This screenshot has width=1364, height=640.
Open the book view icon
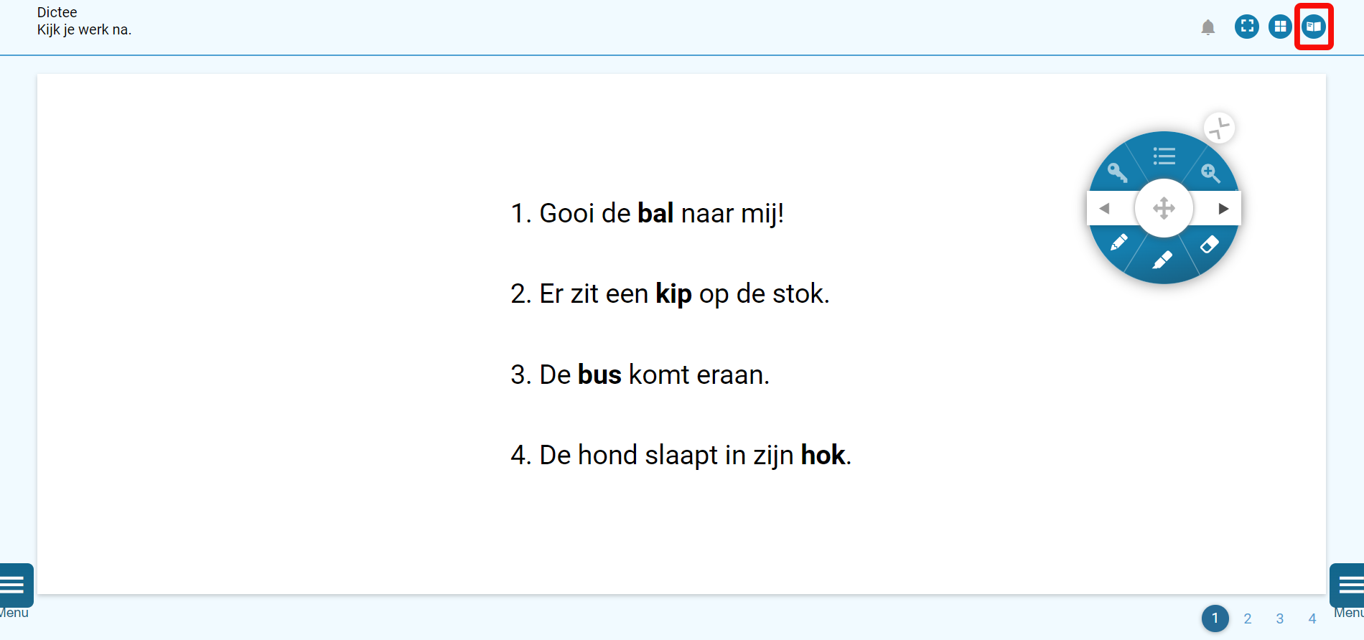(x=1314, y=27)
